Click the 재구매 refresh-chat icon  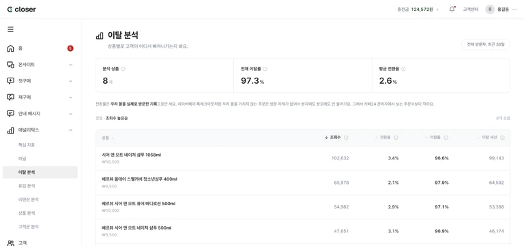coord(11,97)
